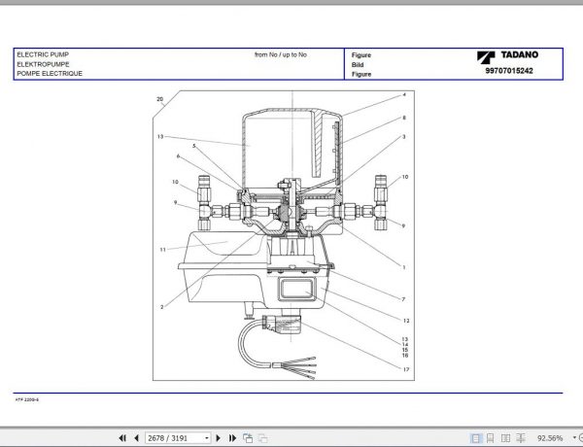Click the zoom out button at the toolbar edge

point(581,438)
